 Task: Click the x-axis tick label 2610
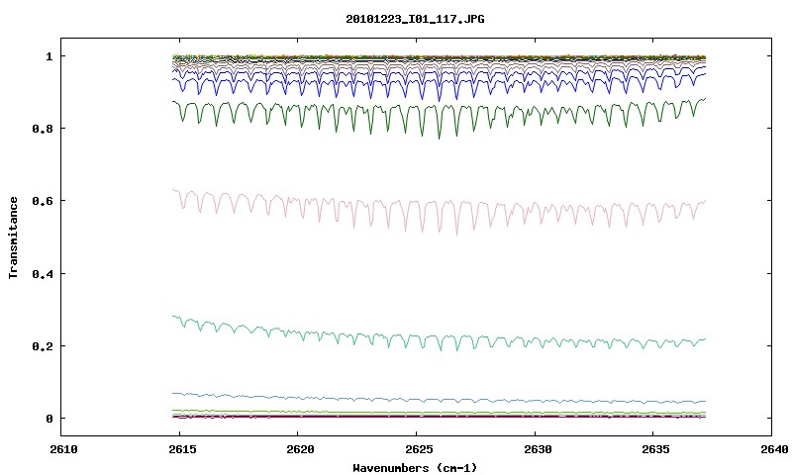63,449
